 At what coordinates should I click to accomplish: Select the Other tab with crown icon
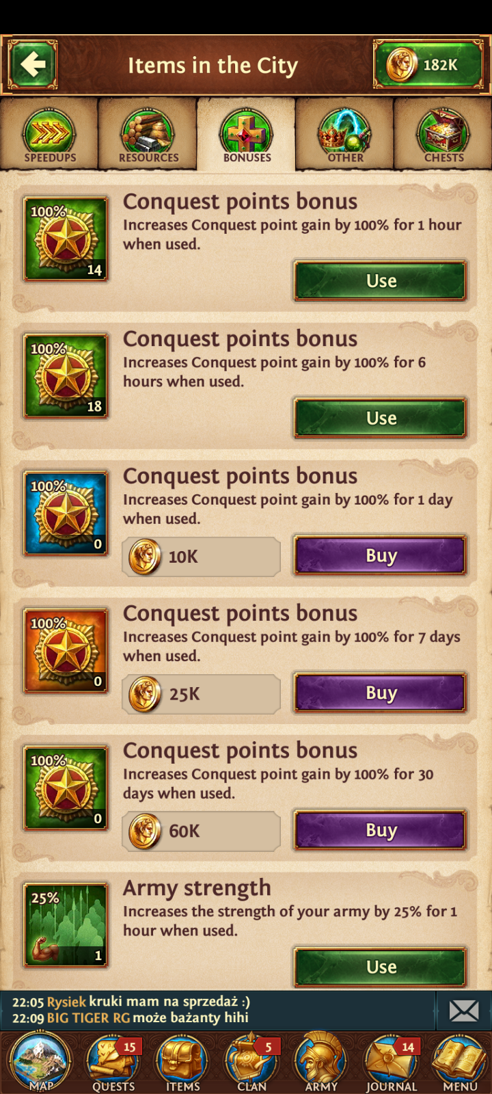pyautogui.click(x=345, y=135)
